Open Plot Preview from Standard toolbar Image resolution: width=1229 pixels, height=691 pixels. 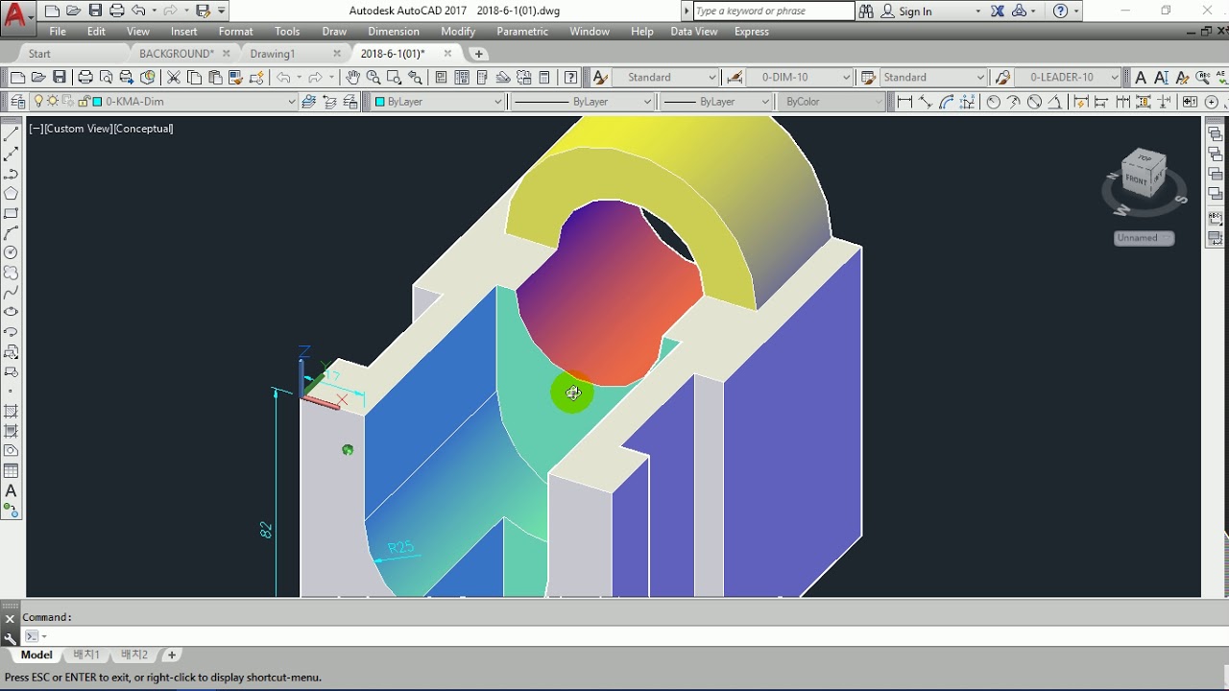(x=107, y=77)
